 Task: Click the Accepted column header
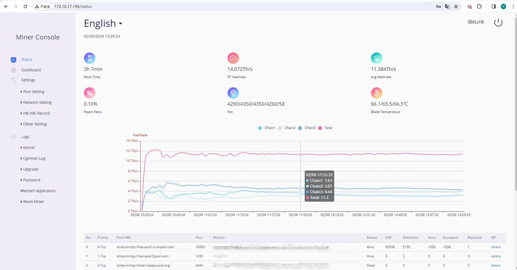(x=451, y=237)
